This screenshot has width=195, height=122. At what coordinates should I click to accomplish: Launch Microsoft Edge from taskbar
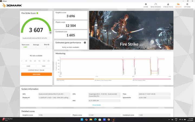(x=95, y=120)
